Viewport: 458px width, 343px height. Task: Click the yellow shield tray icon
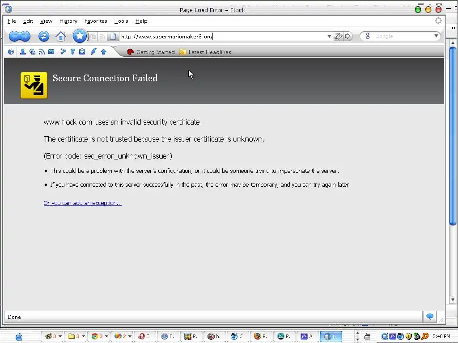(x=409, y=336)
